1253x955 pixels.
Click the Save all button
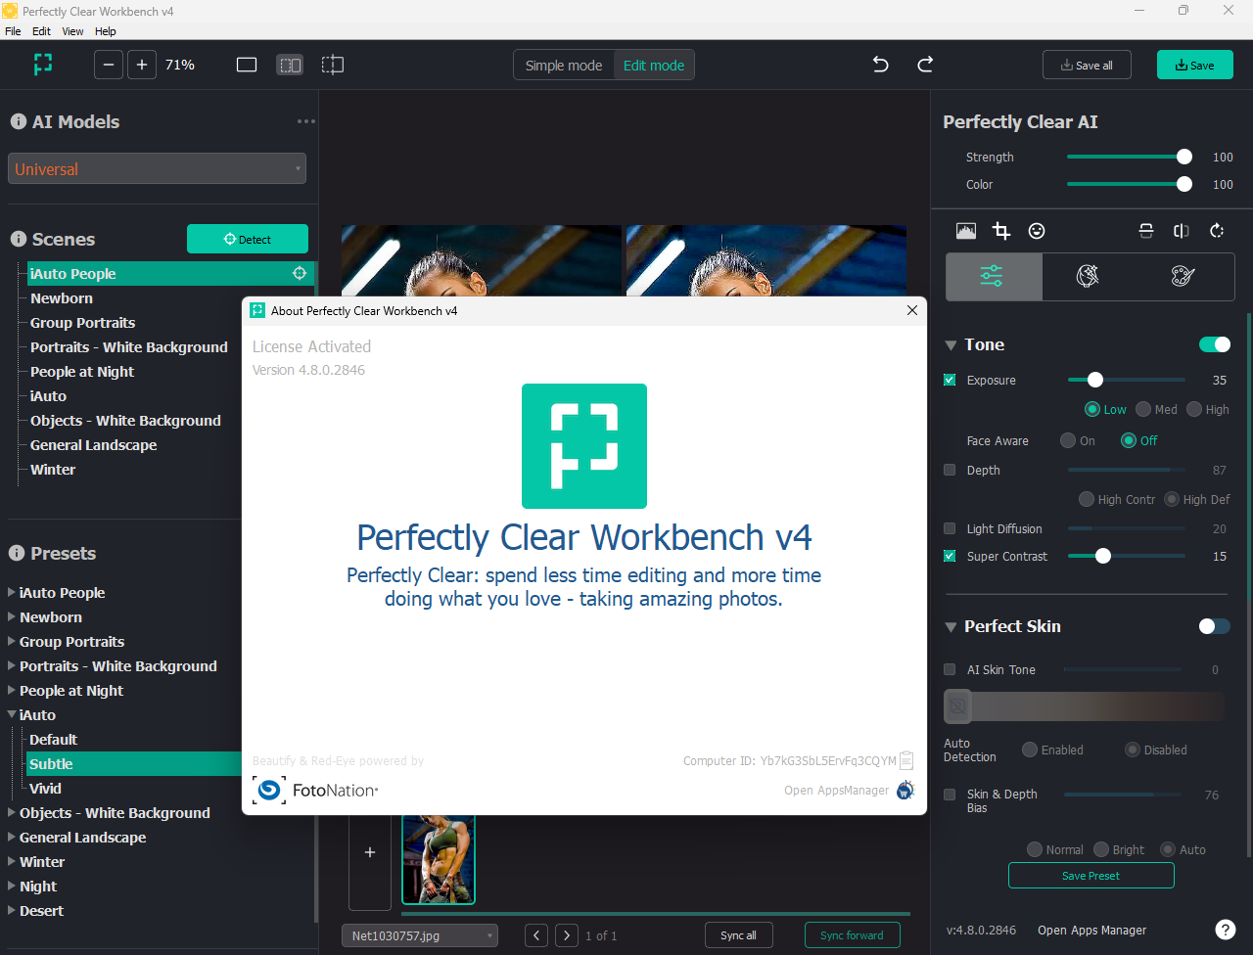click(x=1087, y=65)
